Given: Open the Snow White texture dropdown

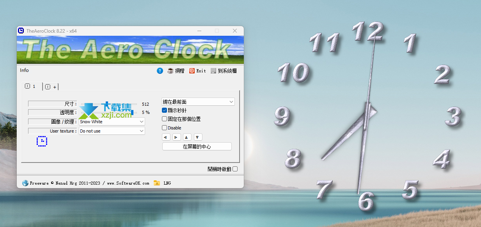Looking at the screenshot, I should 112,122.
